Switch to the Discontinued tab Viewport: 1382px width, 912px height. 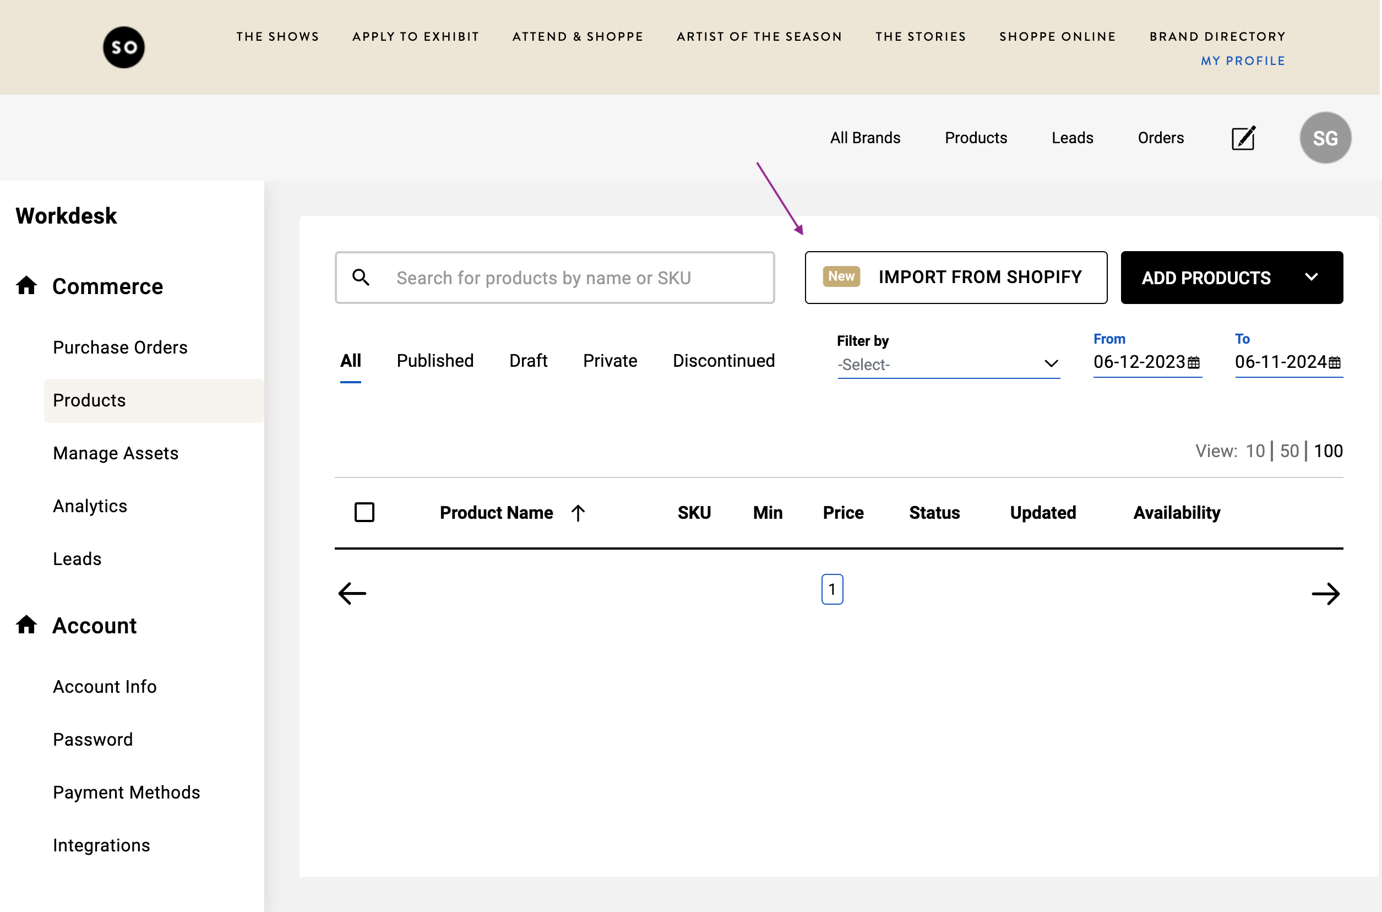[723, 361]
